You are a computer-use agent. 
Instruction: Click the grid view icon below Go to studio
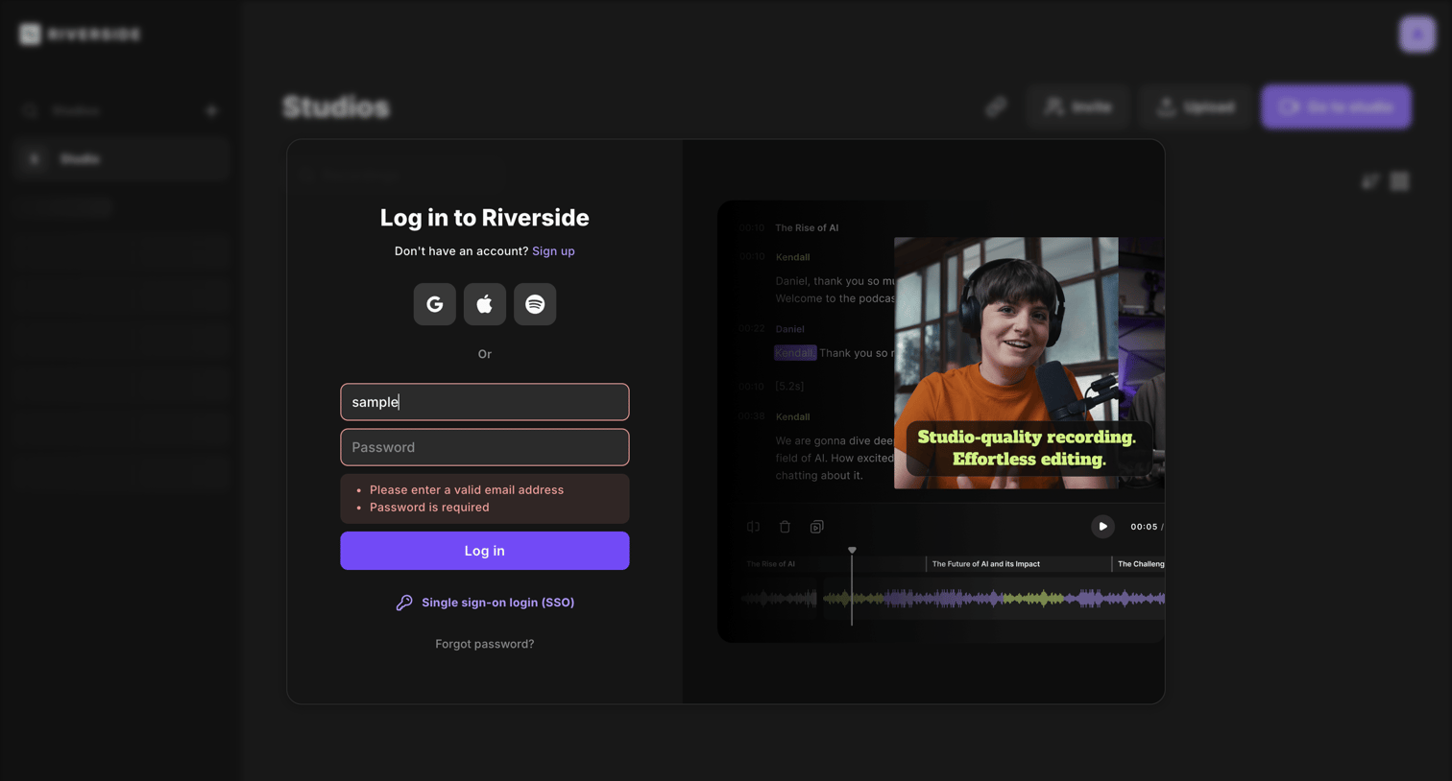pos(1400,181)
